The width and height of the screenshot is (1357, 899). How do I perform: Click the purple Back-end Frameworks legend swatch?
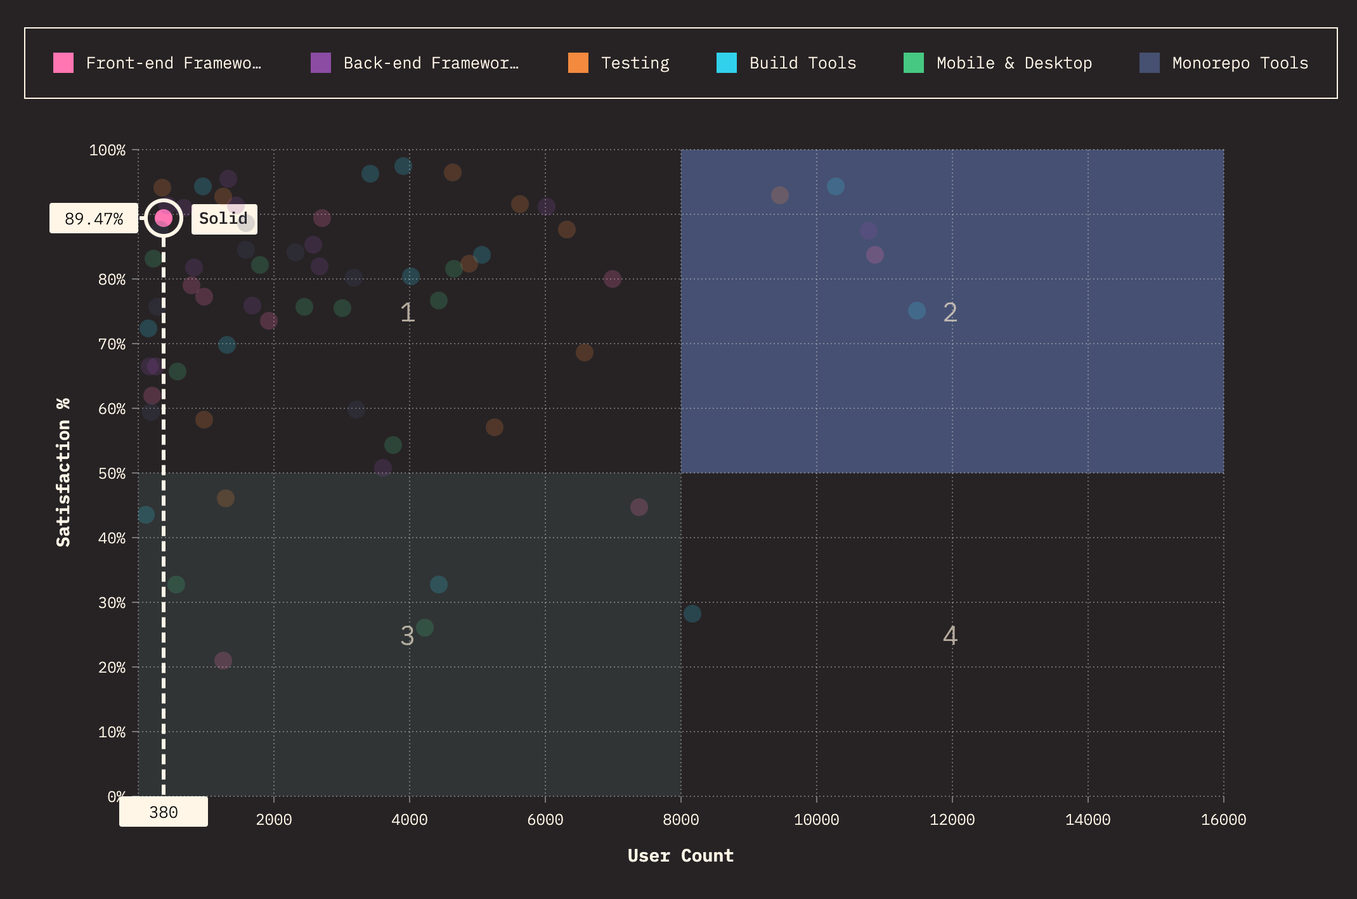[x=321, y=63]
